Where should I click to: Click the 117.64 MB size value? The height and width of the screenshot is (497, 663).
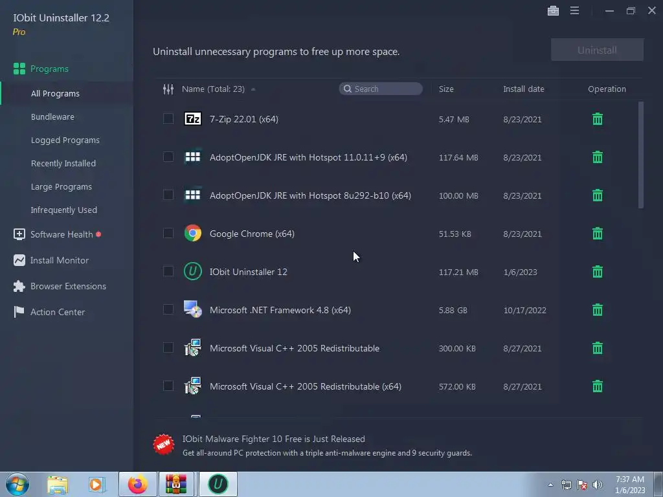(x=458, y=158)
